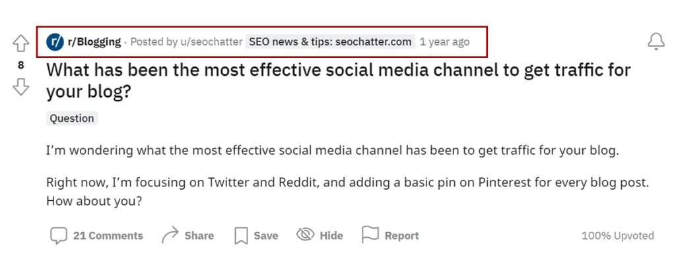Toggle the crossed-eye Hide icon

(x=306, y=235)
